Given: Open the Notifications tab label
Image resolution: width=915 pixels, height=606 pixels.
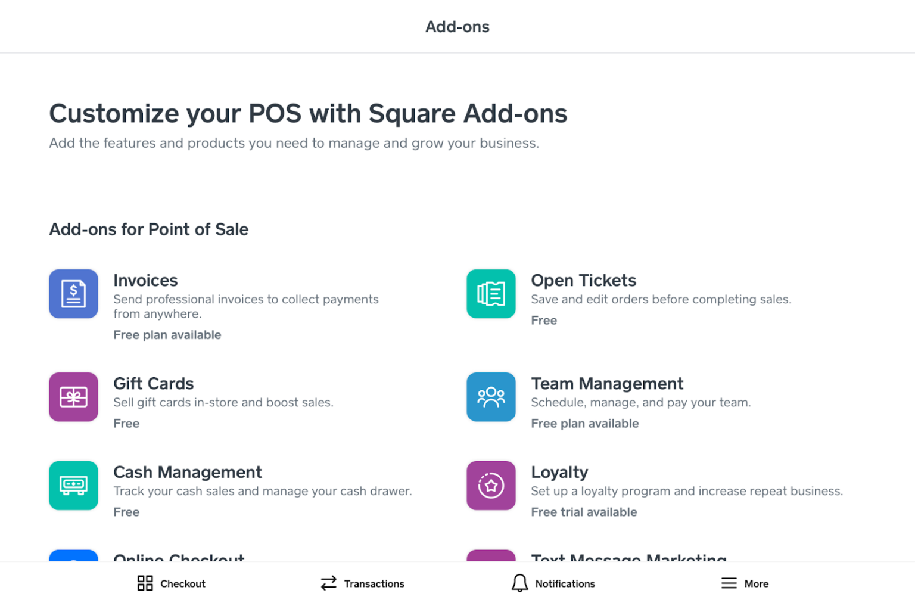Looking at the screenshot, I should (x=565, y=584).
